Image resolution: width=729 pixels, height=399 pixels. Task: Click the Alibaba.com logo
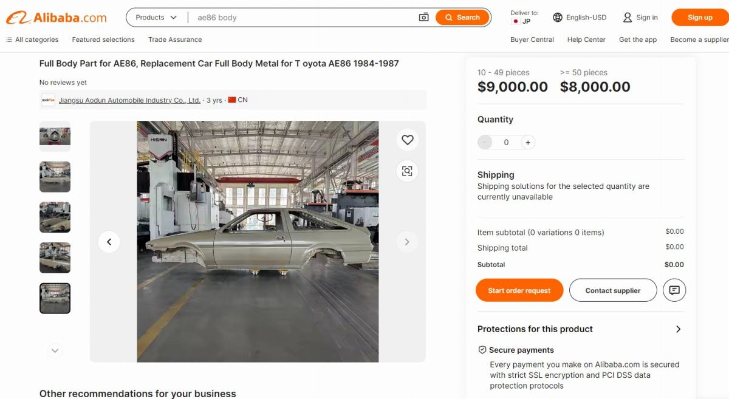[56, 18]
